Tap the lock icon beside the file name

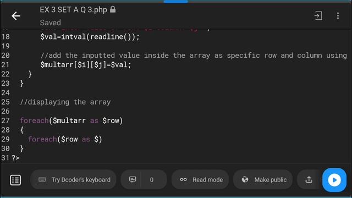(x=113, y=9)
